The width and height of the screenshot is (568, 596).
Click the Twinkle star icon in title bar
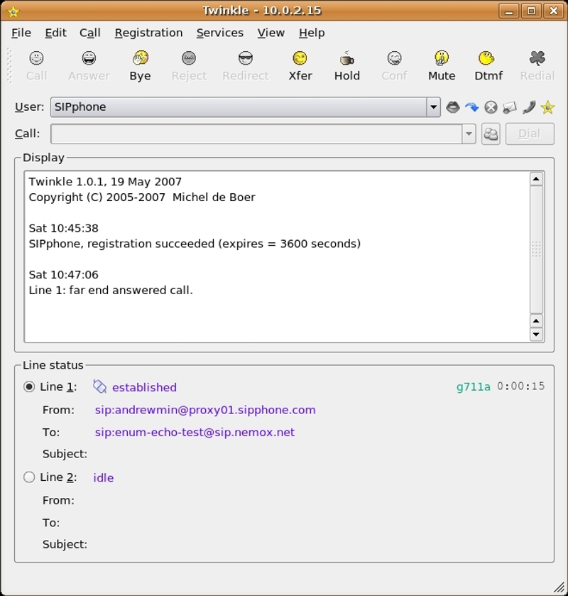(x=13, y=11)
